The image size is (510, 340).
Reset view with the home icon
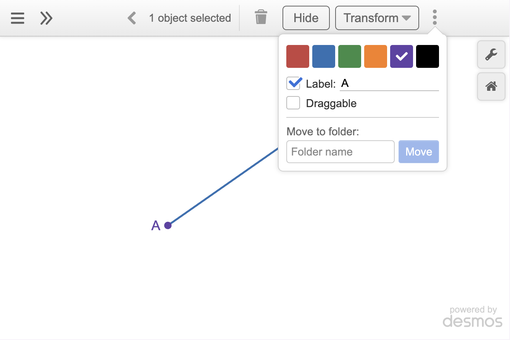[491, 87]
